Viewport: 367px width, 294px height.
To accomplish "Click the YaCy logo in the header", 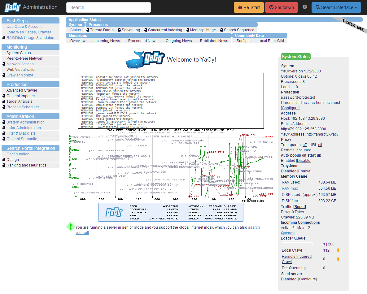I will coord(13,7).
